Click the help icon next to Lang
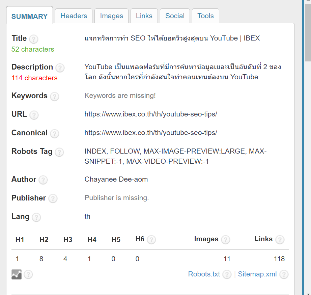 36,217
